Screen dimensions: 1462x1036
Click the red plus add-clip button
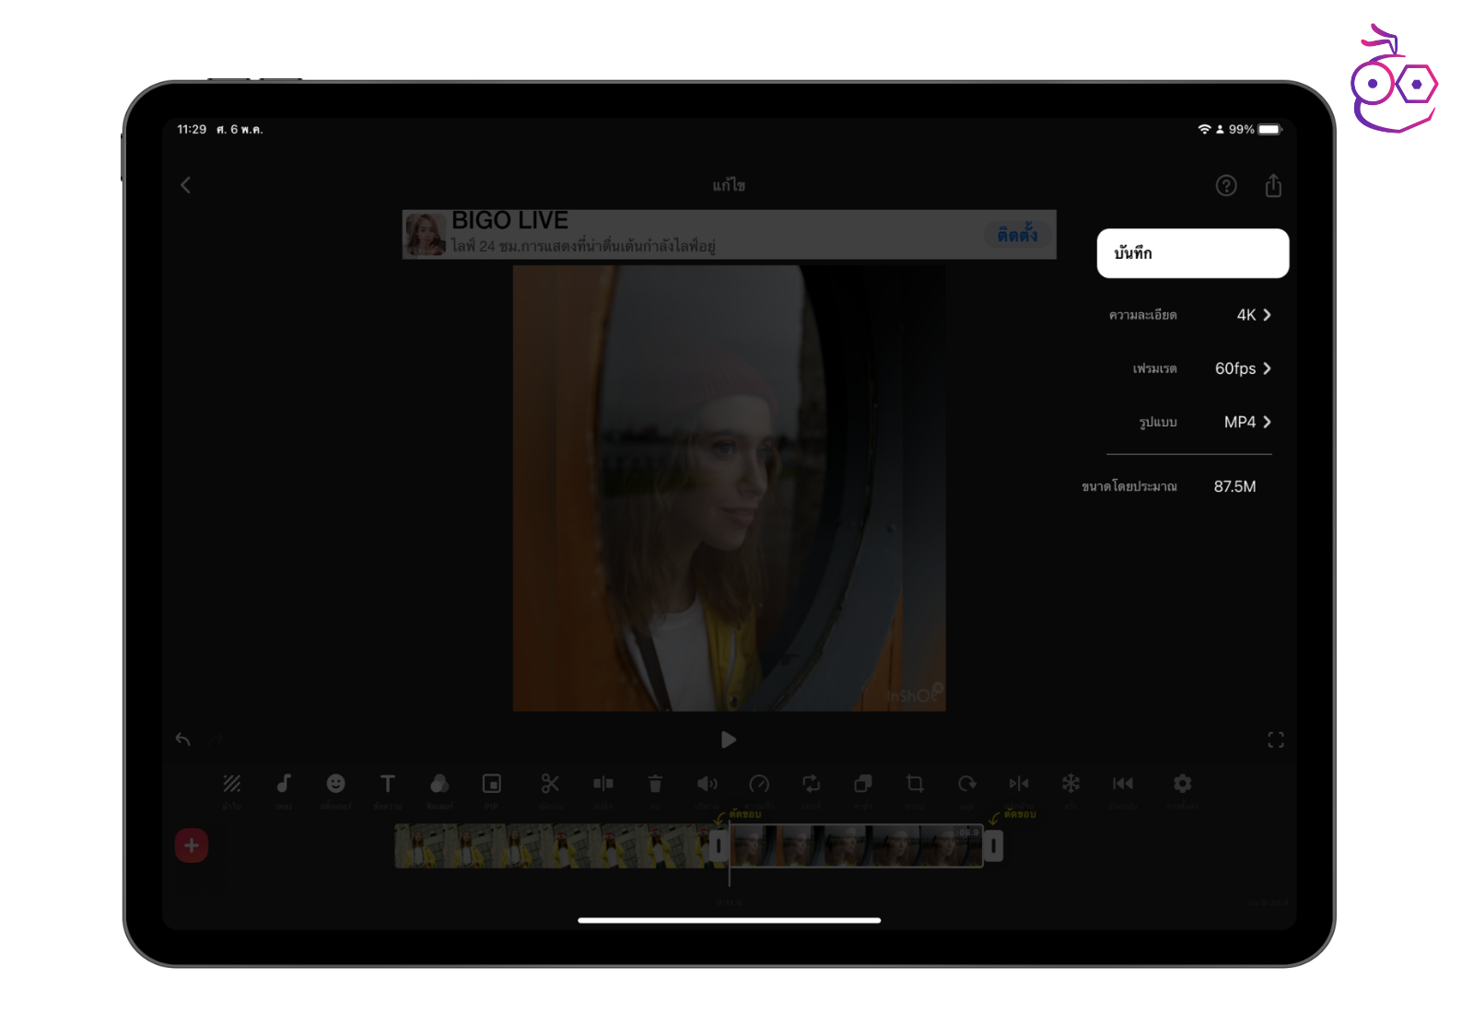click(192, 845)
